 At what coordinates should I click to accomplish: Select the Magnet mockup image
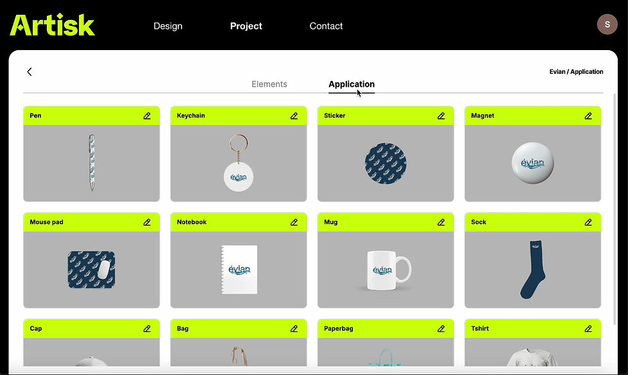(532, 163)
